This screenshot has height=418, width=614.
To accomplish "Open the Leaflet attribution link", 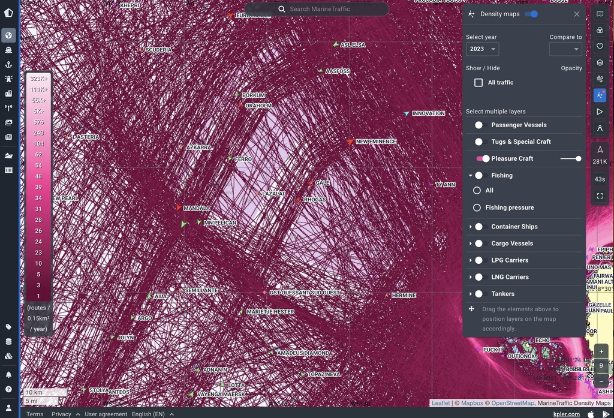I will pos(441,403).
